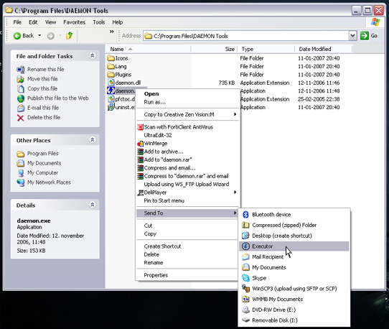The width and height of the screenshot is (389, 329).
Task: Click the Skype icon in Send To
Action: 245,278
